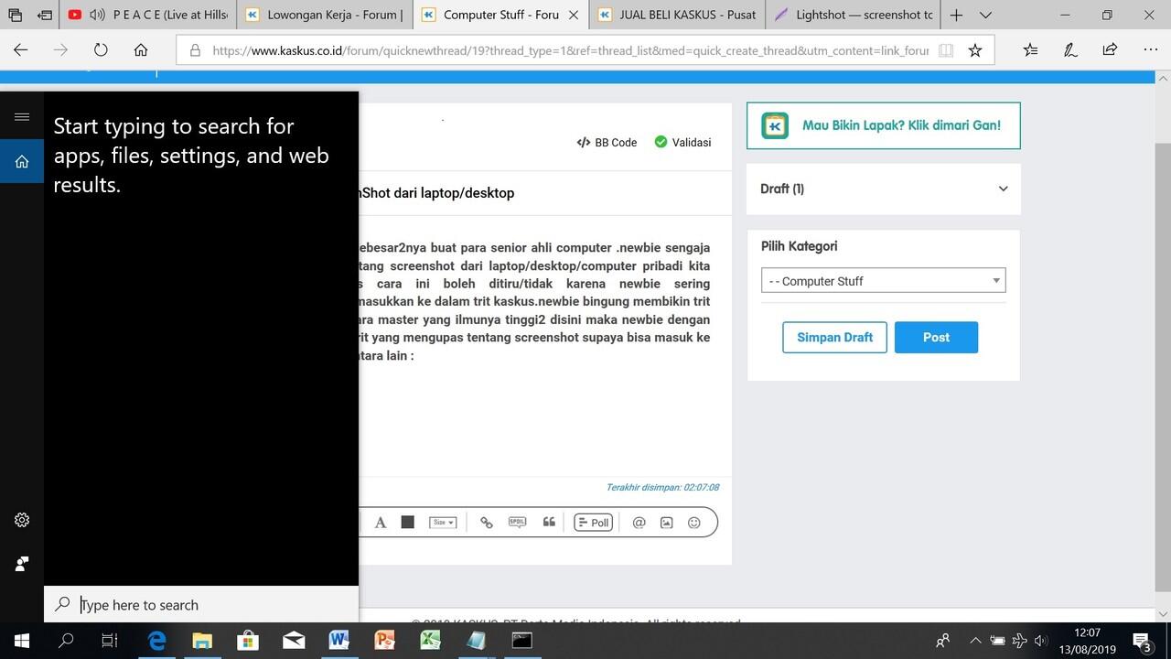Screen dimensions: 1171x659
Task: Click the search panel hamburger menu icon
Action: pos(22,116)
